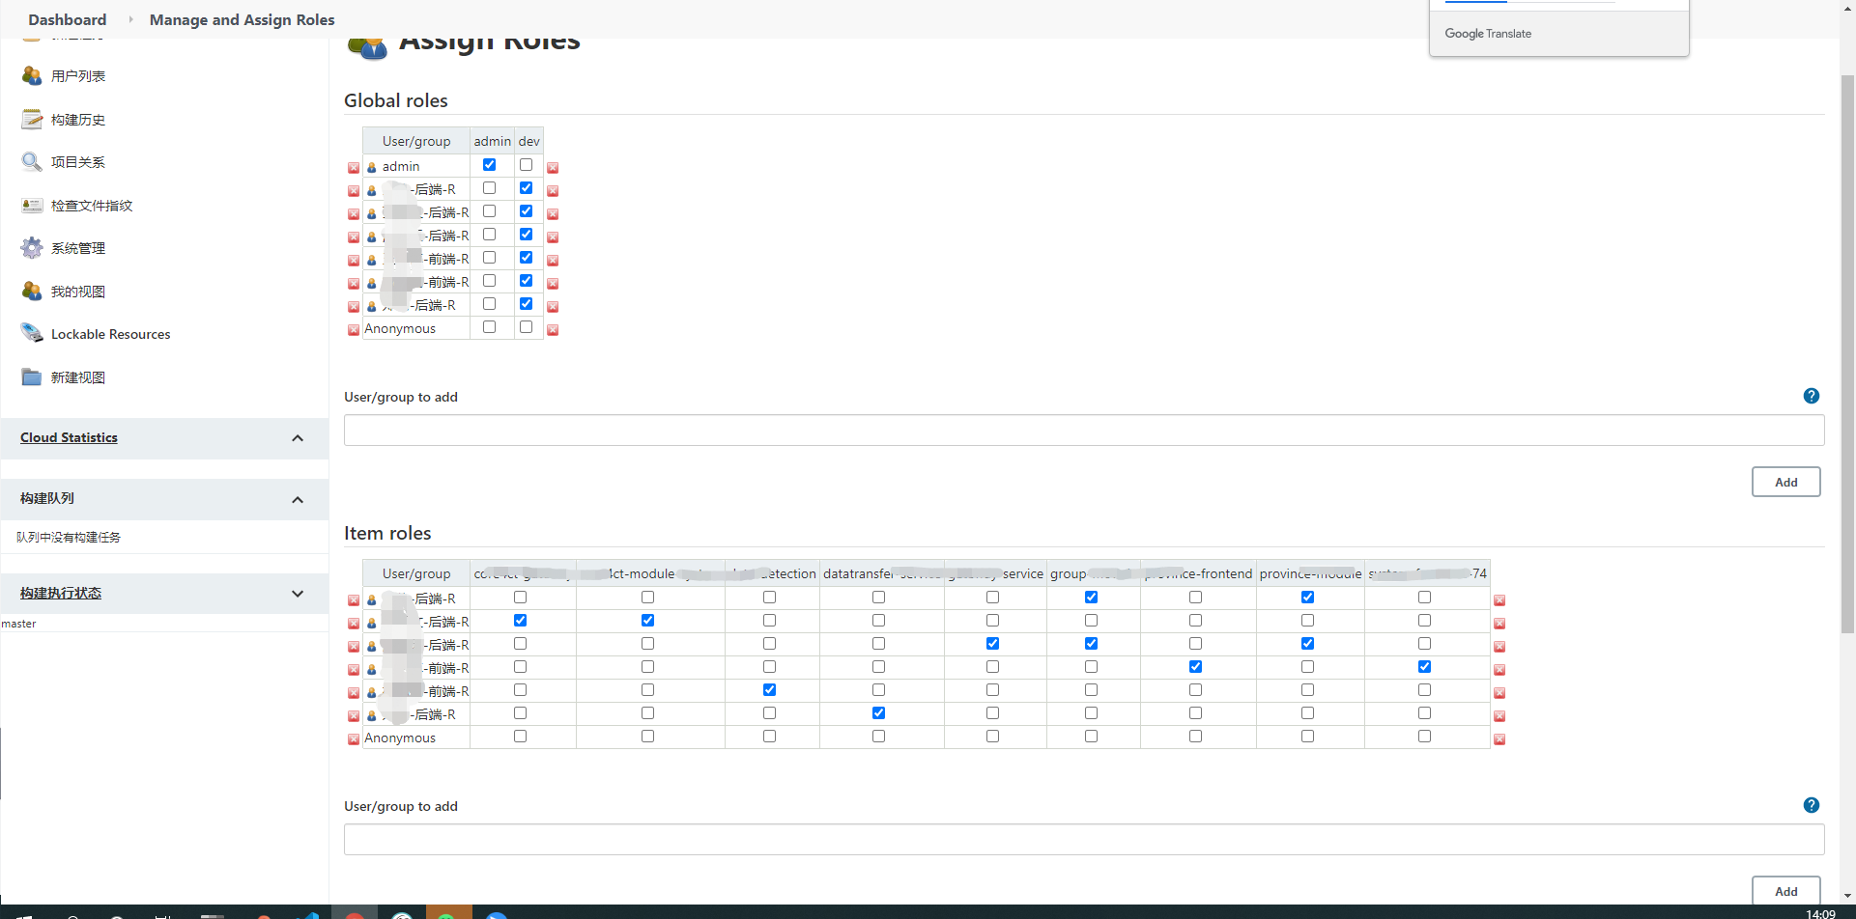Image resolution: width=1856 pixels, height=919 pixels.
Task: Open help for Global roles User/group to add
Action: [x=1812, y=396]
